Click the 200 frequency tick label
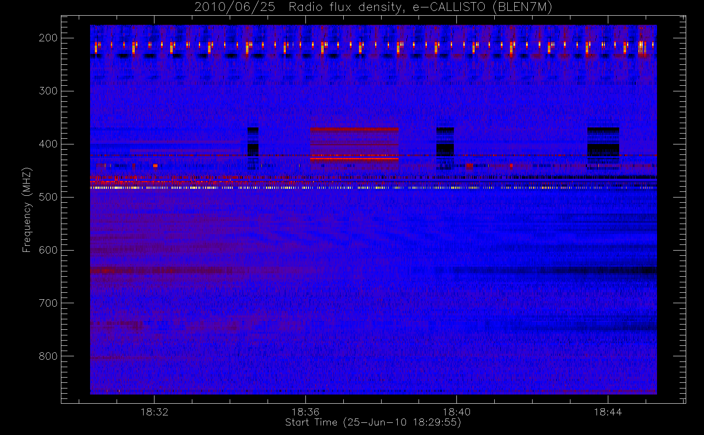Screen dimensions: 704x435 (x=48, y=38)
